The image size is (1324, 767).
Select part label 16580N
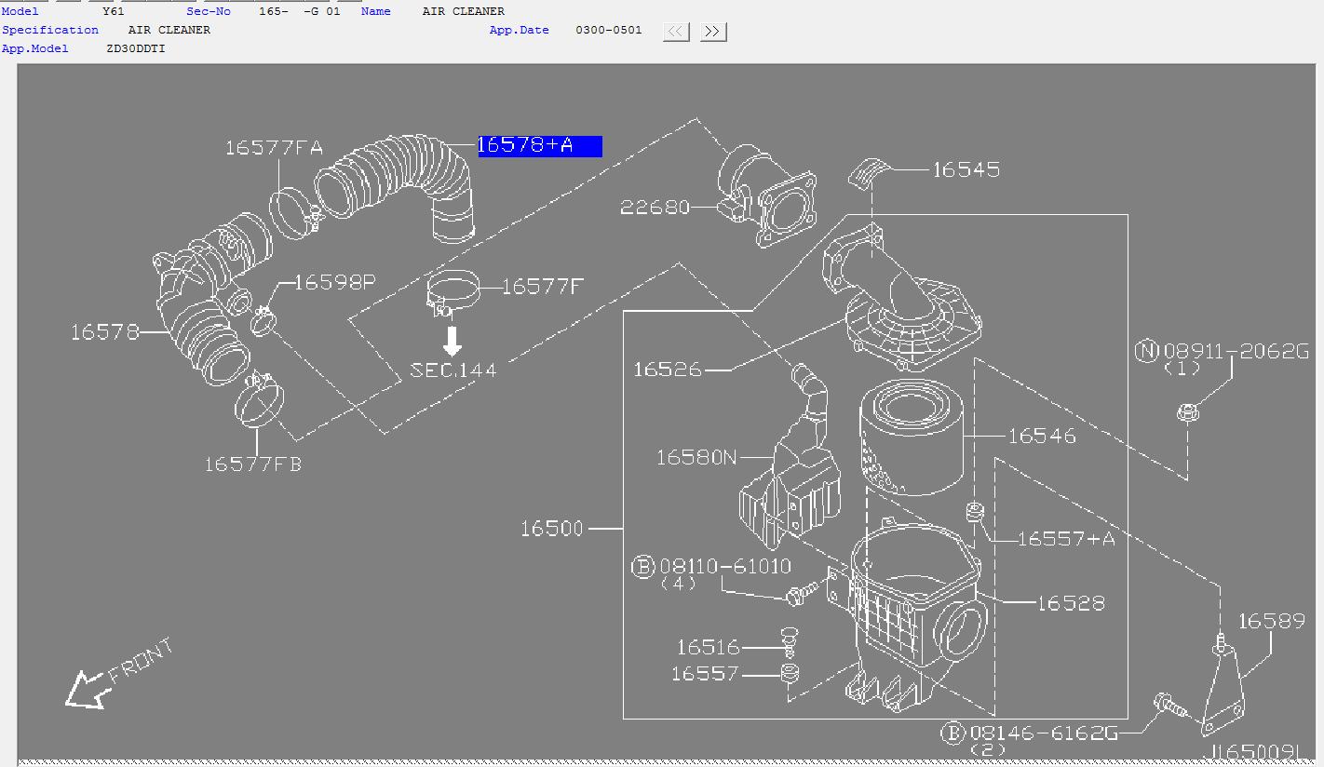tap(696, 457)
